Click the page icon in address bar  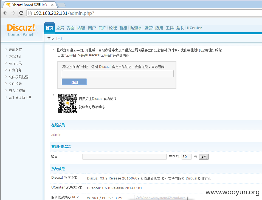click(30, 13)
